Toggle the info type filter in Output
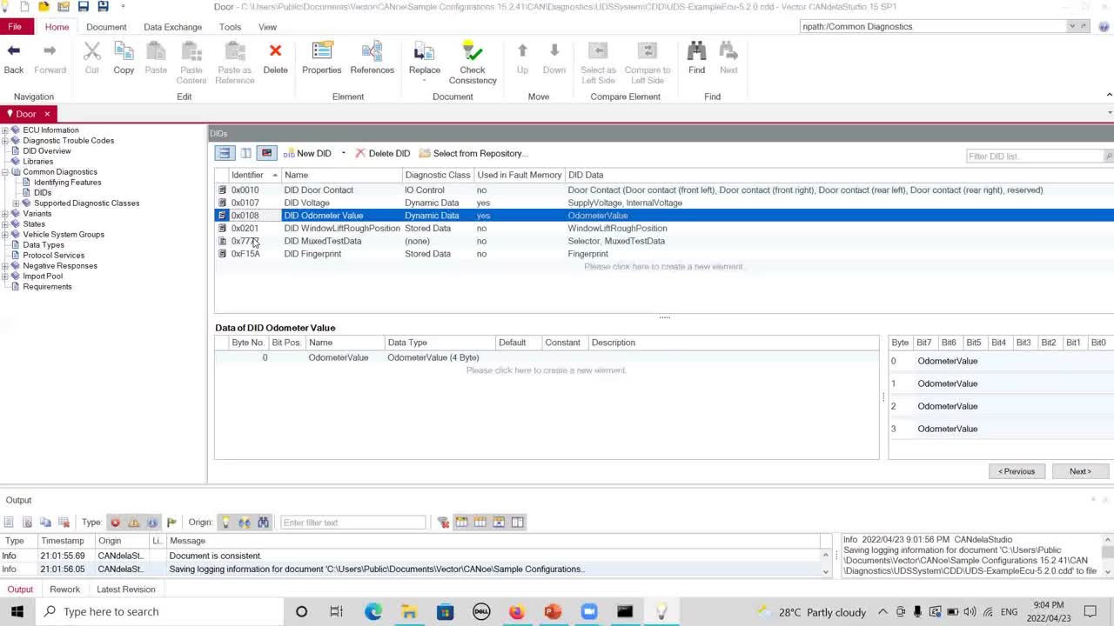This screenshot has height=626, width=1114. click(x=152, y=523)
